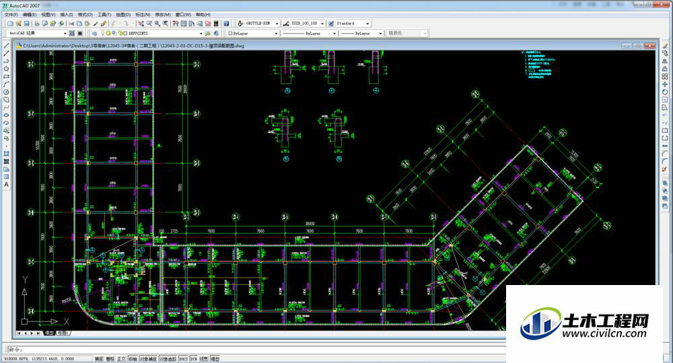Print the drawing using the Plot icon

[x=36, y=23]
